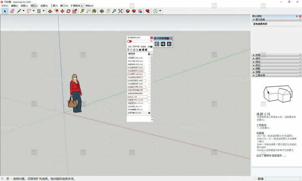The image size is (302, 181).
Task: Toggle the circle beside the first plugin row
Action: (149, 57)
